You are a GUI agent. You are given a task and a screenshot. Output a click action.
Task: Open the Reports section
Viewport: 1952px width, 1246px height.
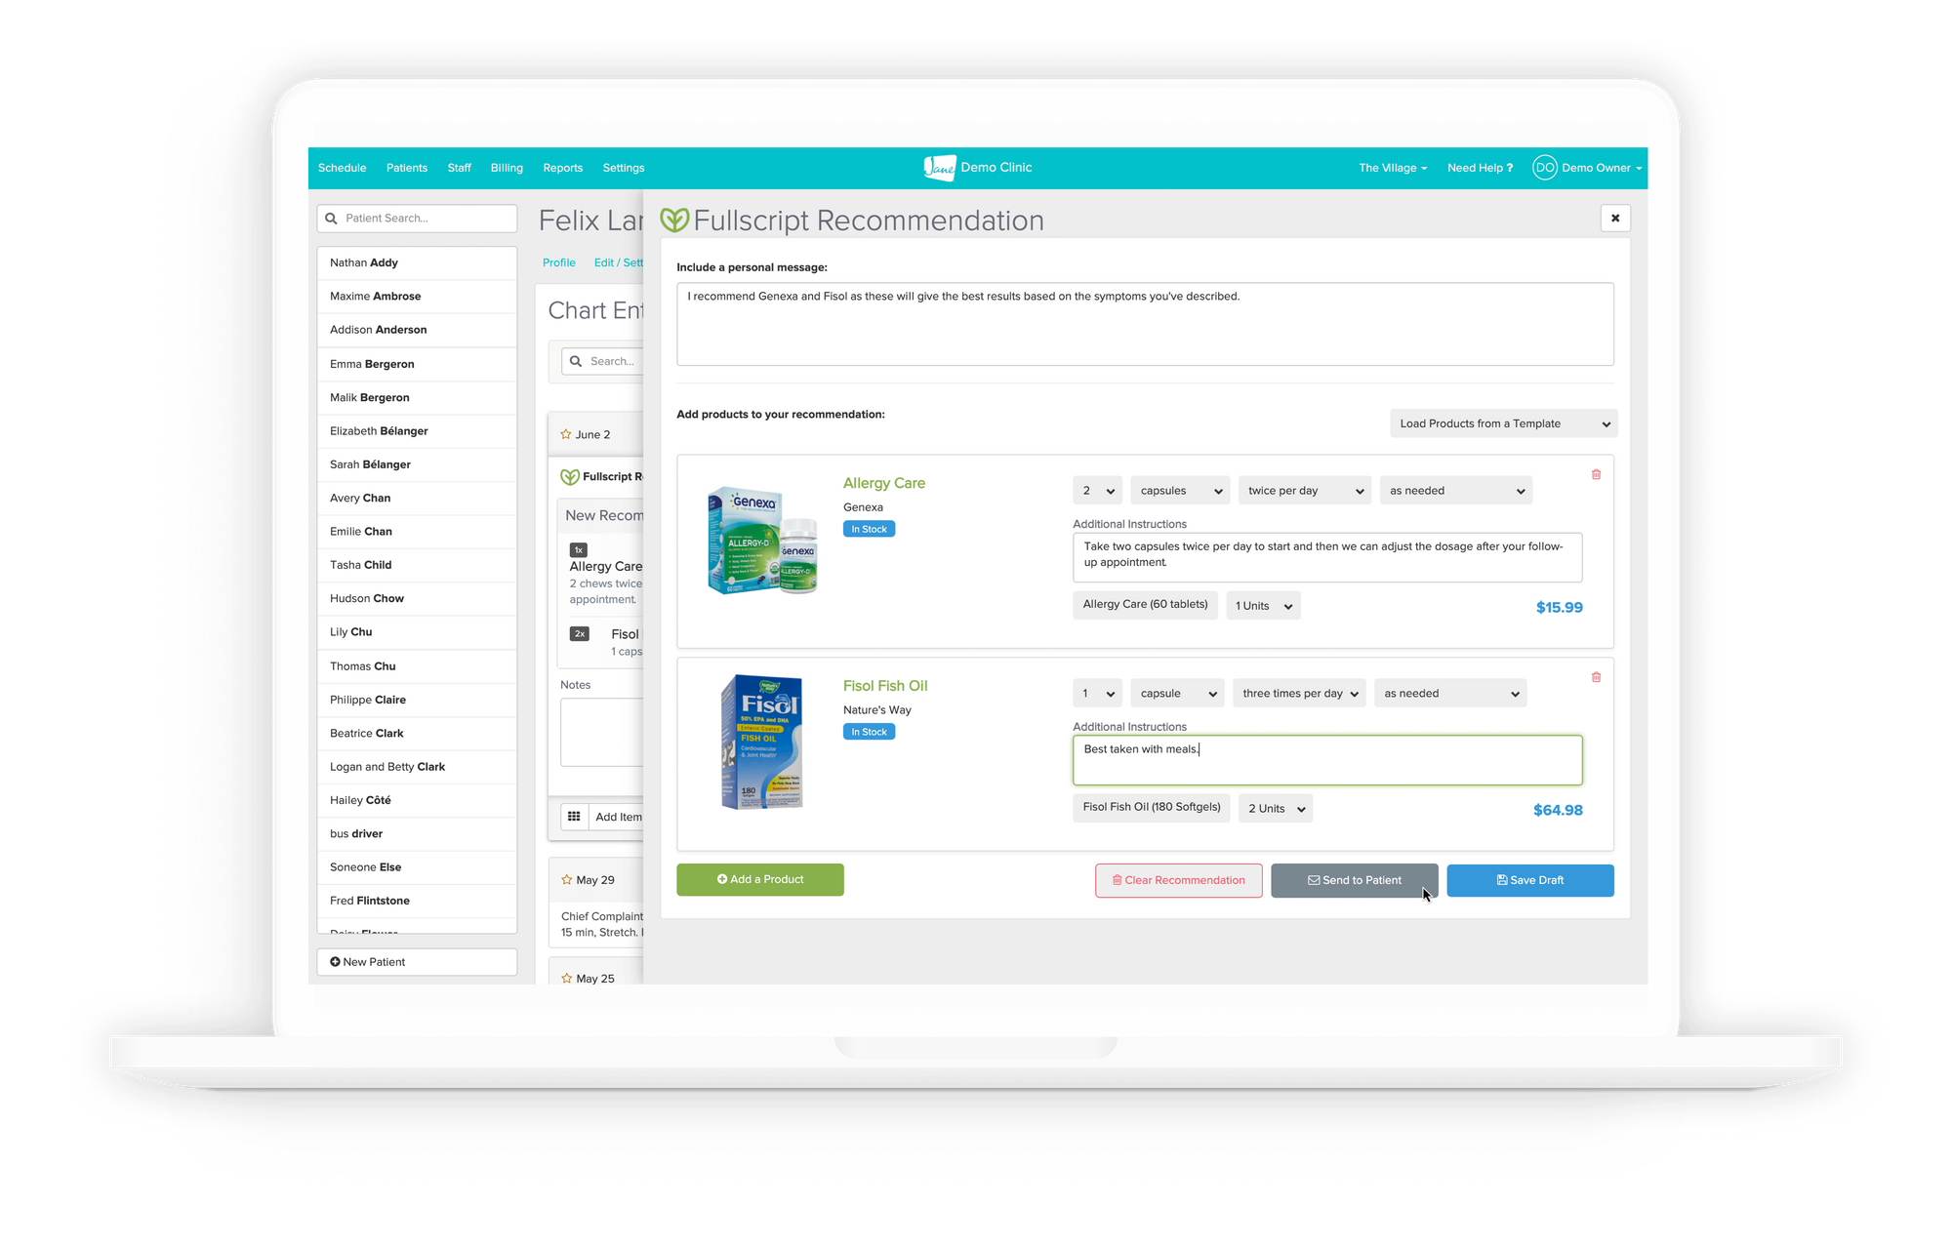coord(563,168)
